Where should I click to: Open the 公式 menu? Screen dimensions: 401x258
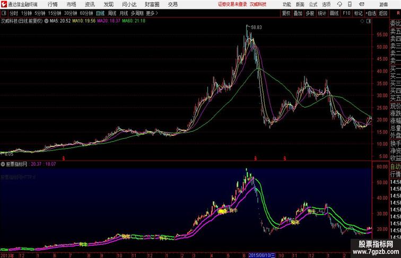tap(313, 4)
